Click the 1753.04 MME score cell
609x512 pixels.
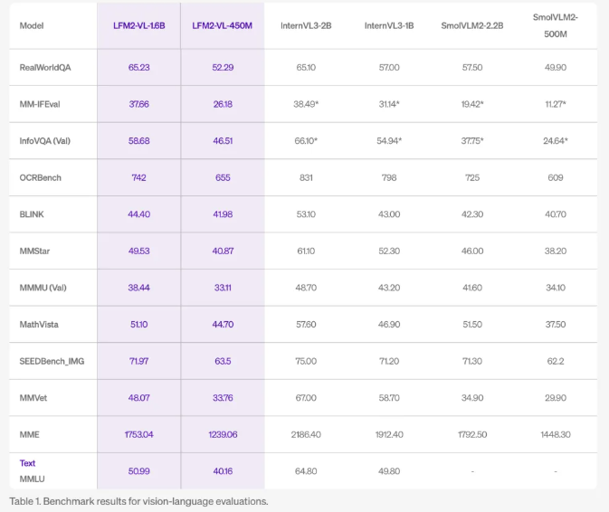138,434
